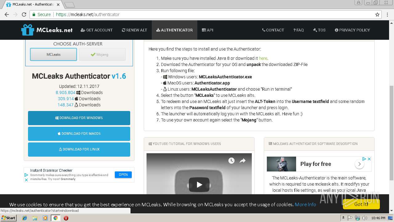
Task: Click MCLEAKS AUTHENTICATOR SOFTWARE DESCRIPTION header
Action: [313, 144]
